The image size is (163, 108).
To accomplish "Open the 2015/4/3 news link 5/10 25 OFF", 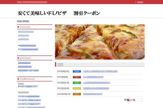I will (93, 77).
